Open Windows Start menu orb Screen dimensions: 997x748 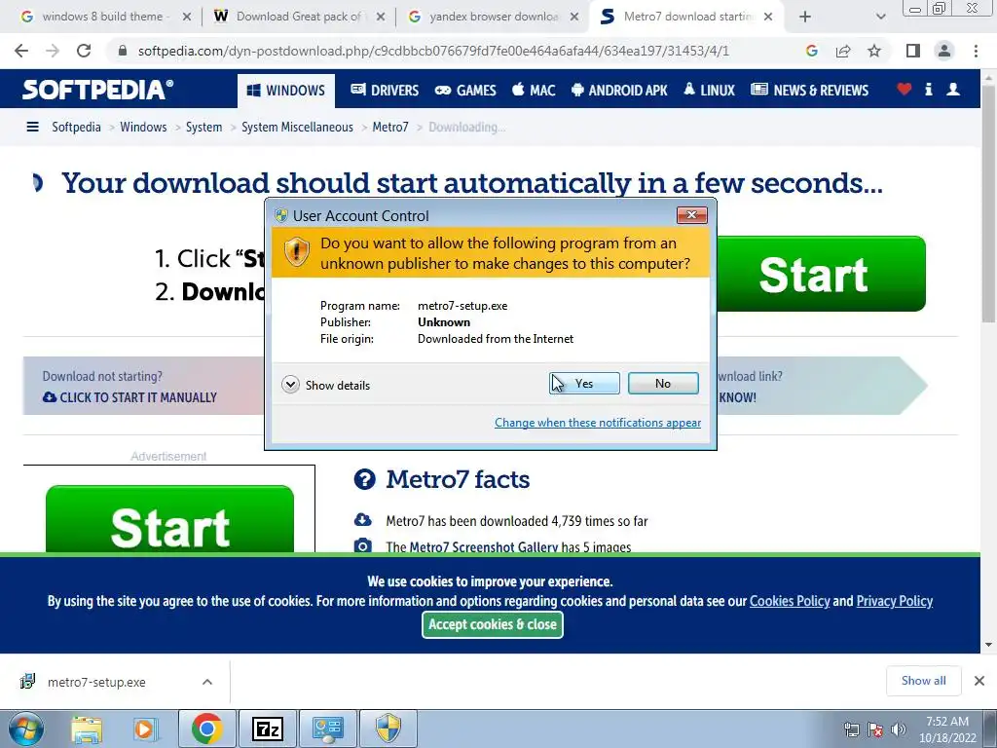point(25,729)
